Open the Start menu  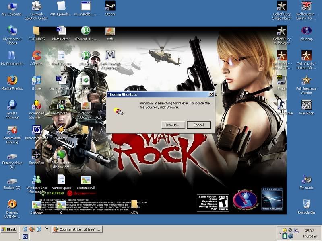coord(9,229)
